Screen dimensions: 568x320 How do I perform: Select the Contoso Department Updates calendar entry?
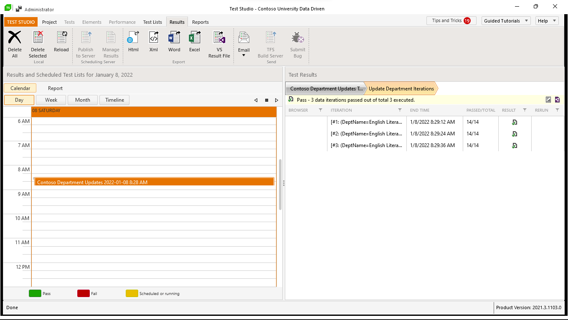click(154, 182)
